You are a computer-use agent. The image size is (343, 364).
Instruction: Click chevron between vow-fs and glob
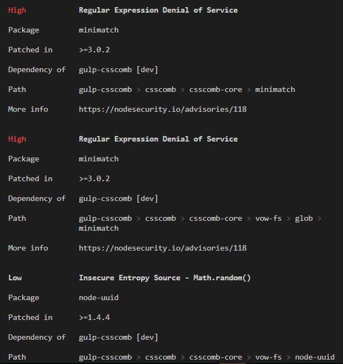(288, 219)
